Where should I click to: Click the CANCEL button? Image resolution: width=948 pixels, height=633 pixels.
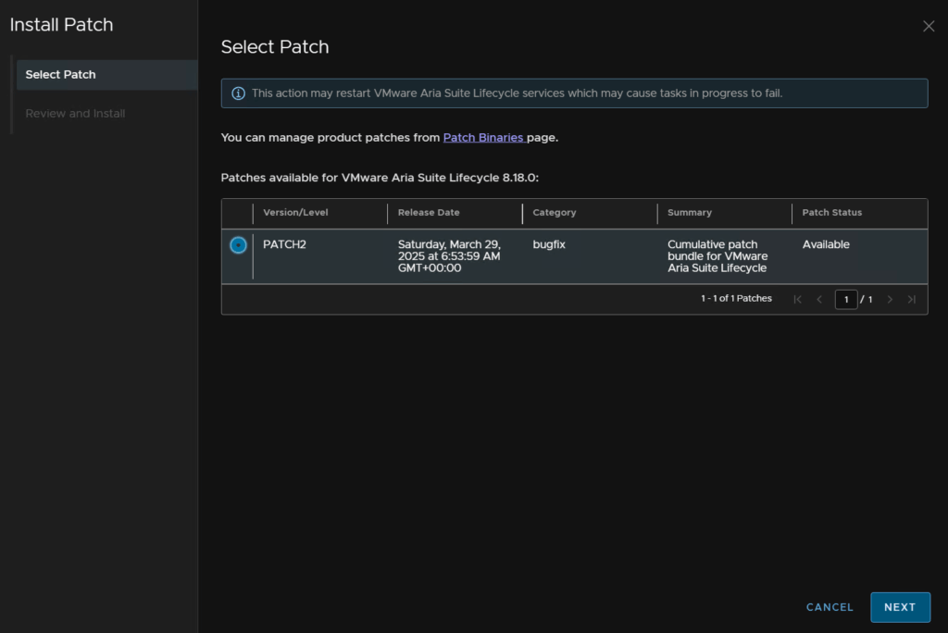pos(829,607)
